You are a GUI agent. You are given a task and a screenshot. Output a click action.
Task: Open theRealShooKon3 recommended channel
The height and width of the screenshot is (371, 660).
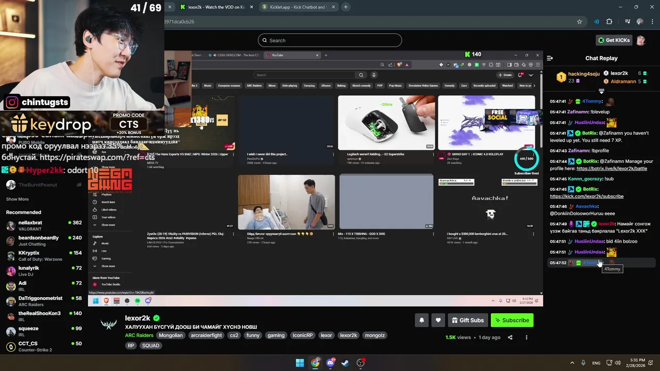44,316
